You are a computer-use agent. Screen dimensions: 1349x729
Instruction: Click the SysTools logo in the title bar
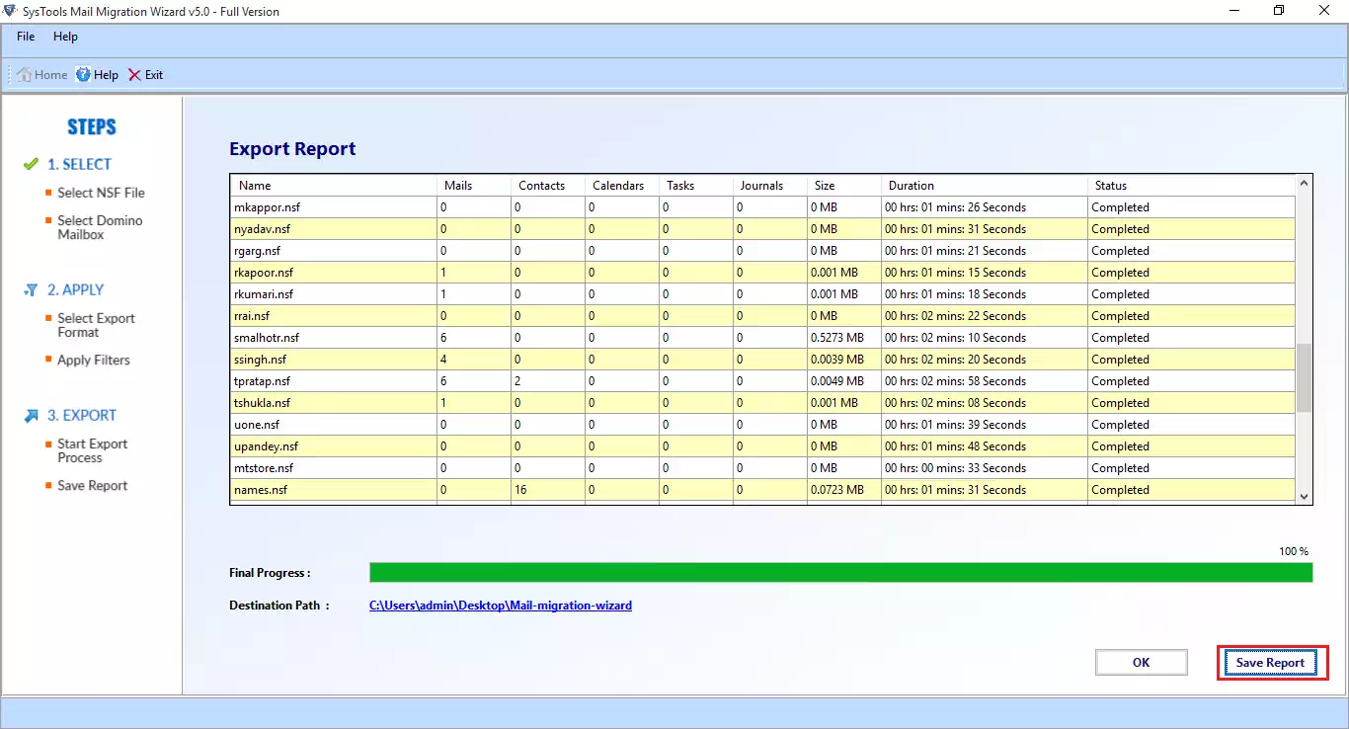tap(10, 11)
